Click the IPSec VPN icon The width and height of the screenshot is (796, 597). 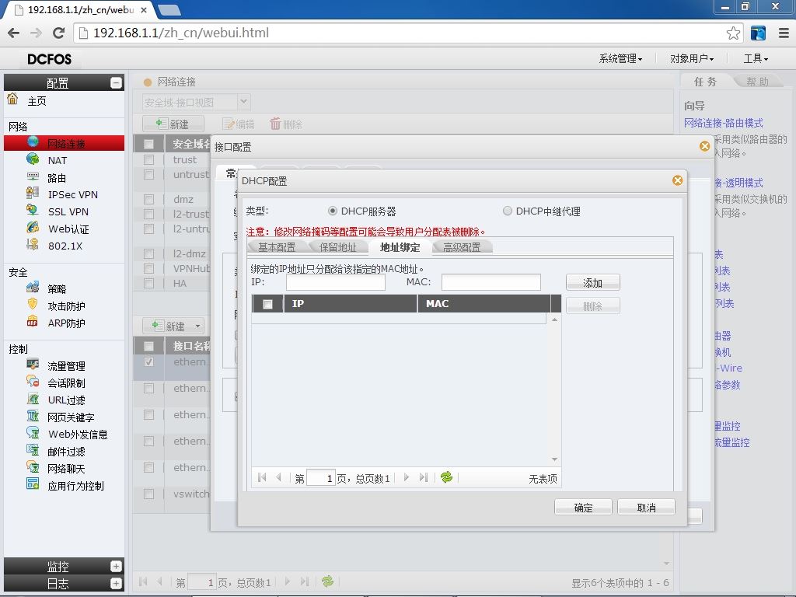pyautogui.click(x=33, y=193)
